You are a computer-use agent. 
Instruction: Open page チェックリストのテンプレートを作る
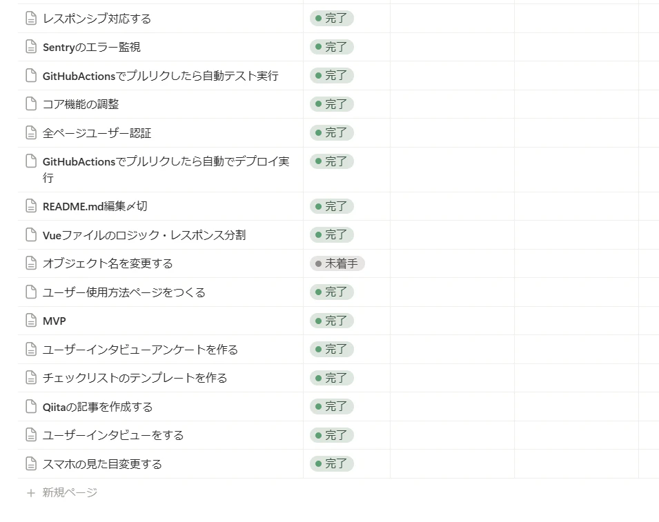[135, 378]
